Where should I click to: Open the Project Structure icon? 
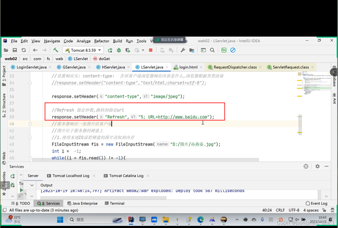point(192,50)
